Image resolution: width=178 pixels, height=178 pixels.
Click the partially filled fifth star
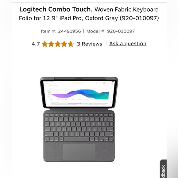tap(71, 44)
